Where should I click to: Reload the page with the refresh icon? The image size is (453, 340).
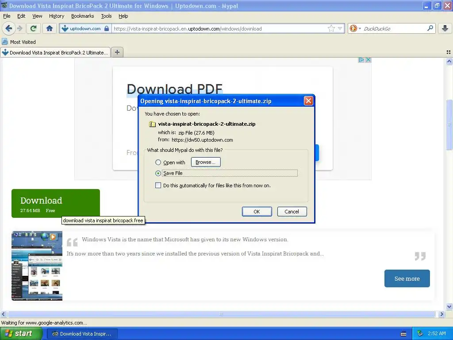(33, 28)
